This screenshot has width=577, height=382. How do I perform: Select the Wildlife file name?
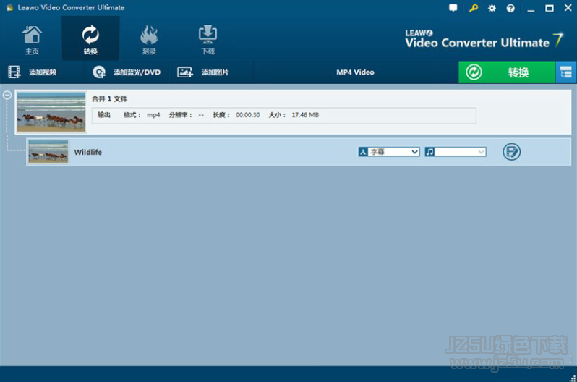(x=88, y=152)
